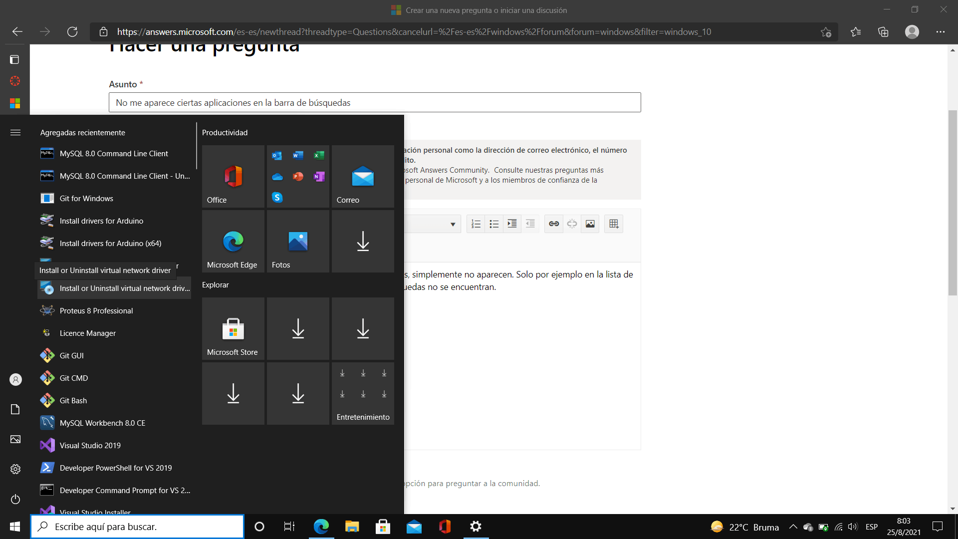Click the Power button in Start
958x539 pixels.
click(15, 499)
